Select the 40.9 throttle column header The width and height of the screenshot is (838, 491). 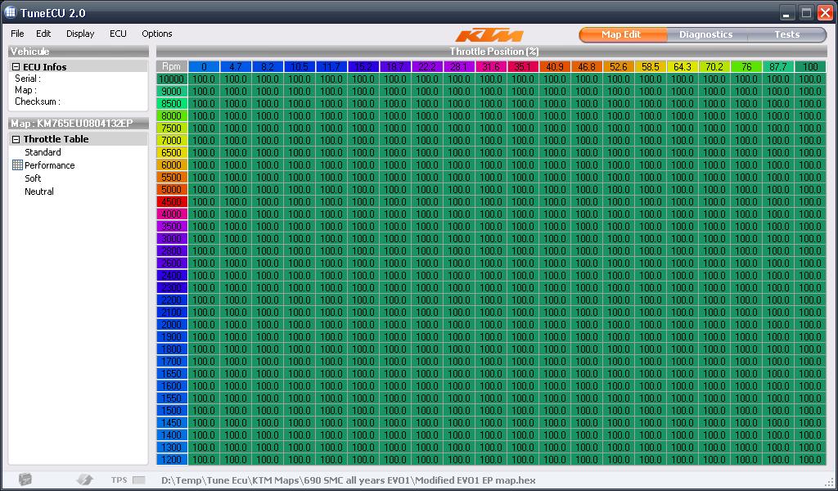[555, 67]
